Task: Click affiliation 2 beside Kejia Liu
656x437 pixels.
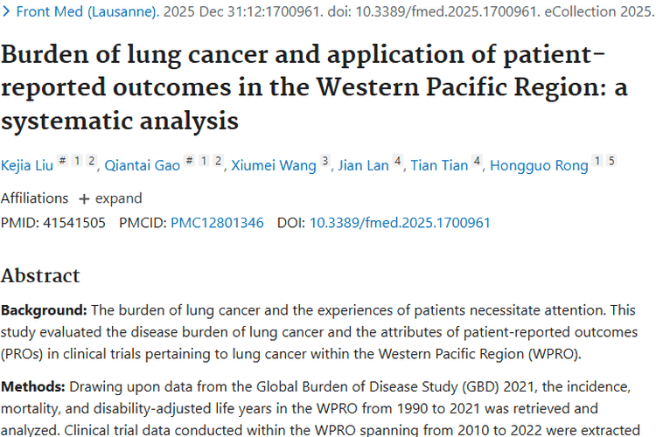Action: [x=92, y=162]
